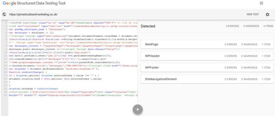Viewport: 275px width, 116px height.
Task: Click the globe icon beside the URL
Action: 4,15
